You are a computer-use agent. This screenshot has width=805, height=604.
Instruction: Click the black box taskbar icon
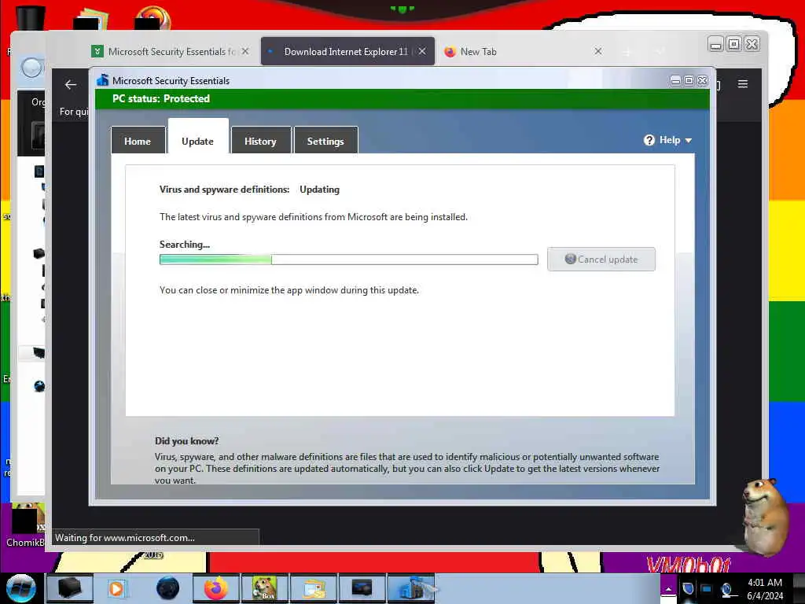pos(70,588)
